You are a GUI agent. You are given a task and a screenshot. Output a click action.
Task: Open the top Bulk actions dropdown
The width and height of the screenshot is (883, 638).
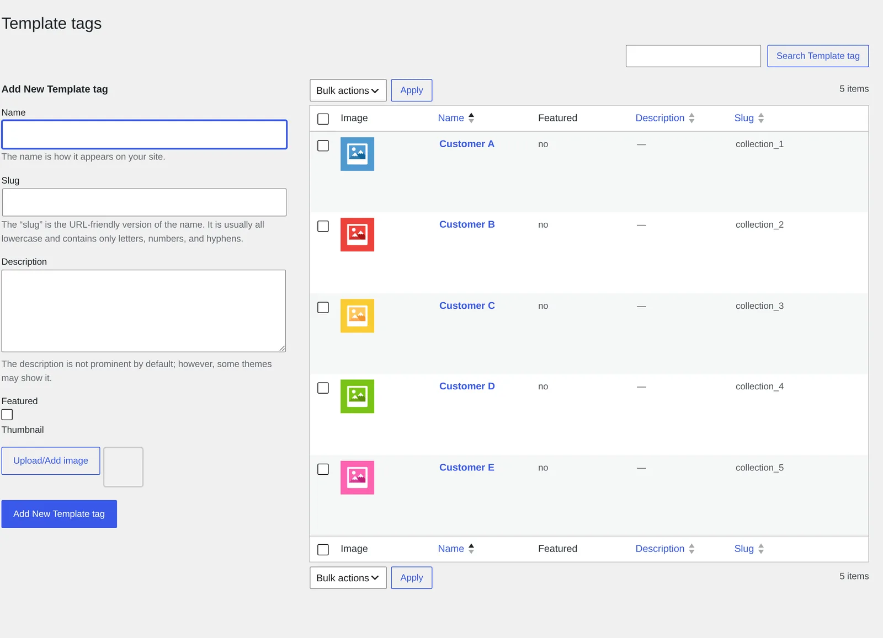point(348,90)
